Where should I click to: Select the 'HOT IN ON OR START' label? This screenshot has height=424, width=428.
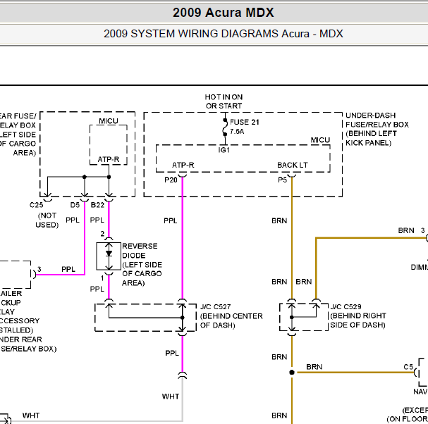pos(224,101)
